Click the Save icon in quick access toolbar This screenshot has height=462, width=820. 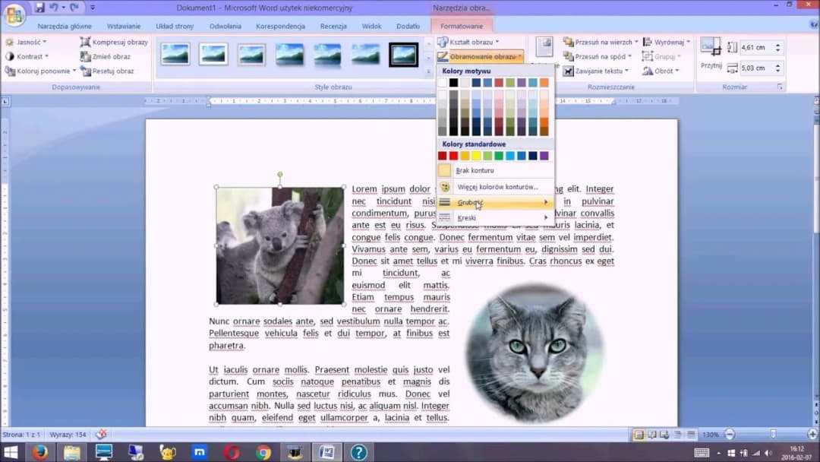click(39, 8)
